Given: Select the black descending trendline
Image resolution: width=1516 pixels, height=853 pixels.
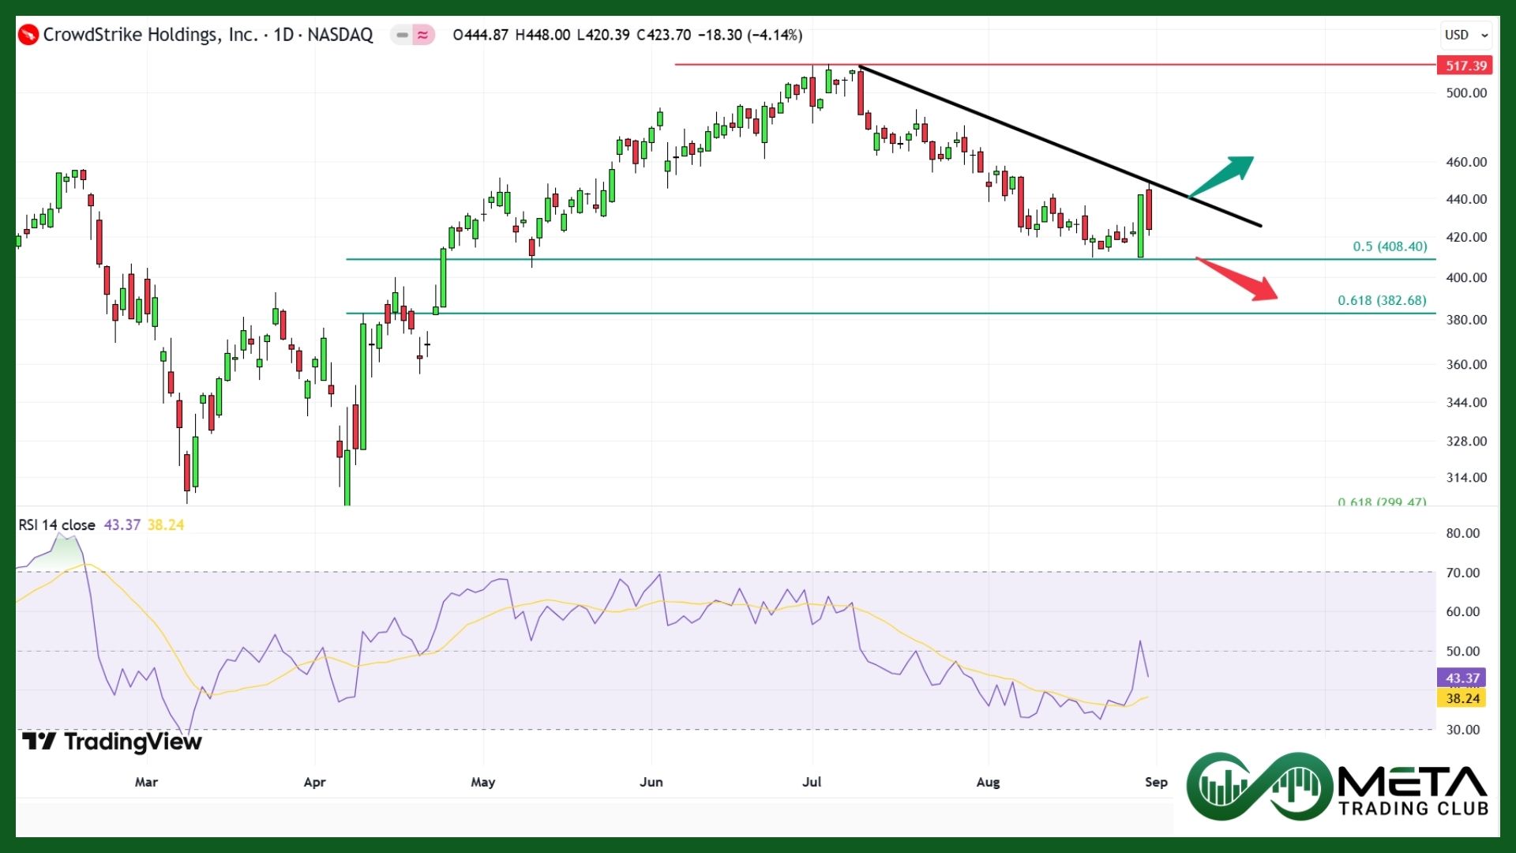Looking at the screenshot, I should pos(1026,134).
